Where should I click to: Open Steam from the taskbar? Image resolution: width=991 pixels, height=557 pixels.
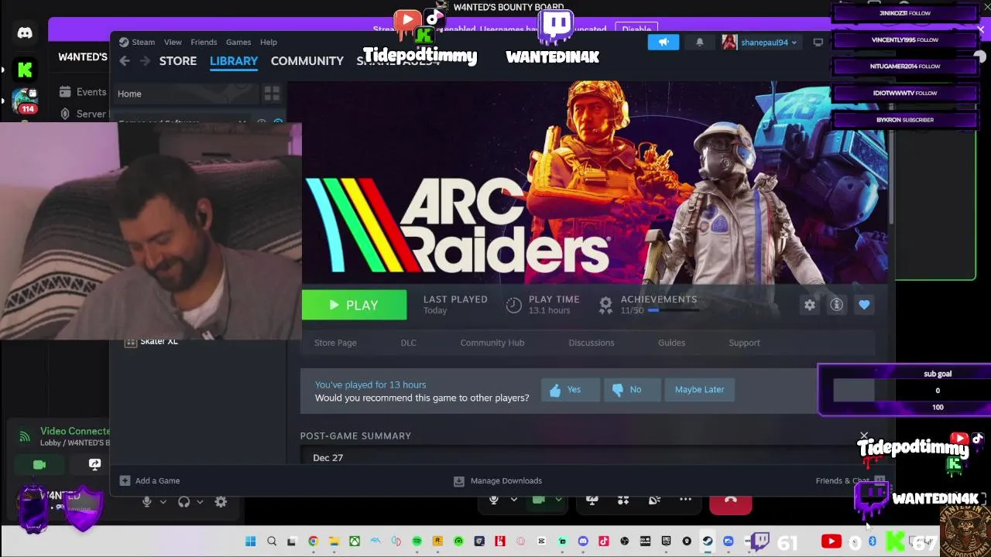pos(708,542)
